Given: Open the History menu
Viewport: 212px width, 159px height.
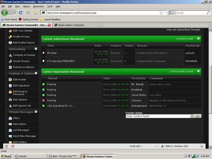Looking at the screenshot, I should click(x=26, y=6).
